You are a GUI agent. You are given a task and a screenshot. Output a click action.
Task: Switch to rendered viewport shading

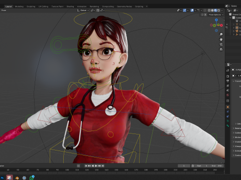pos(219,10)
